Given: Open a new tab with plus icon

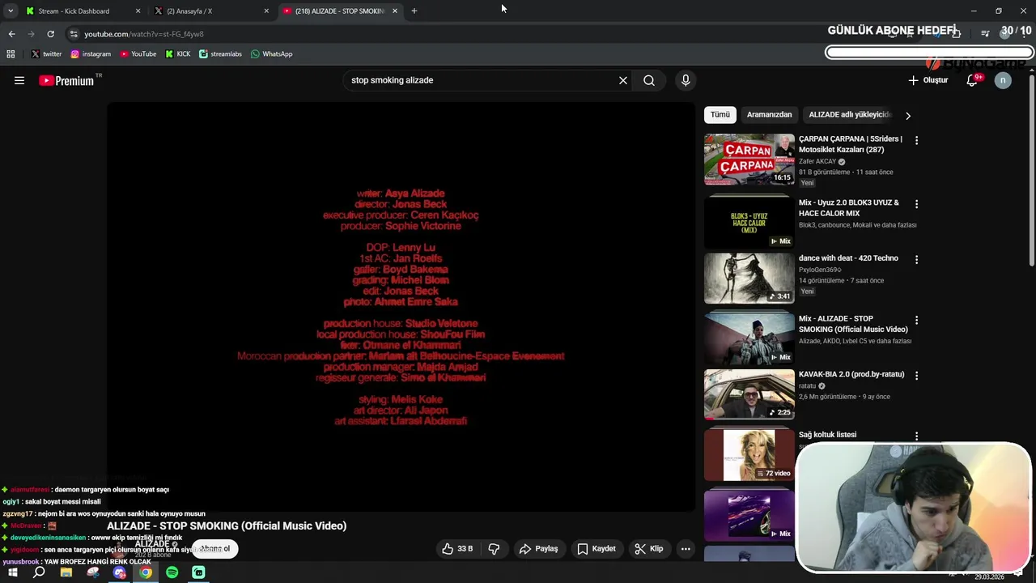Looking at the screenshot, I should point(414,11).
